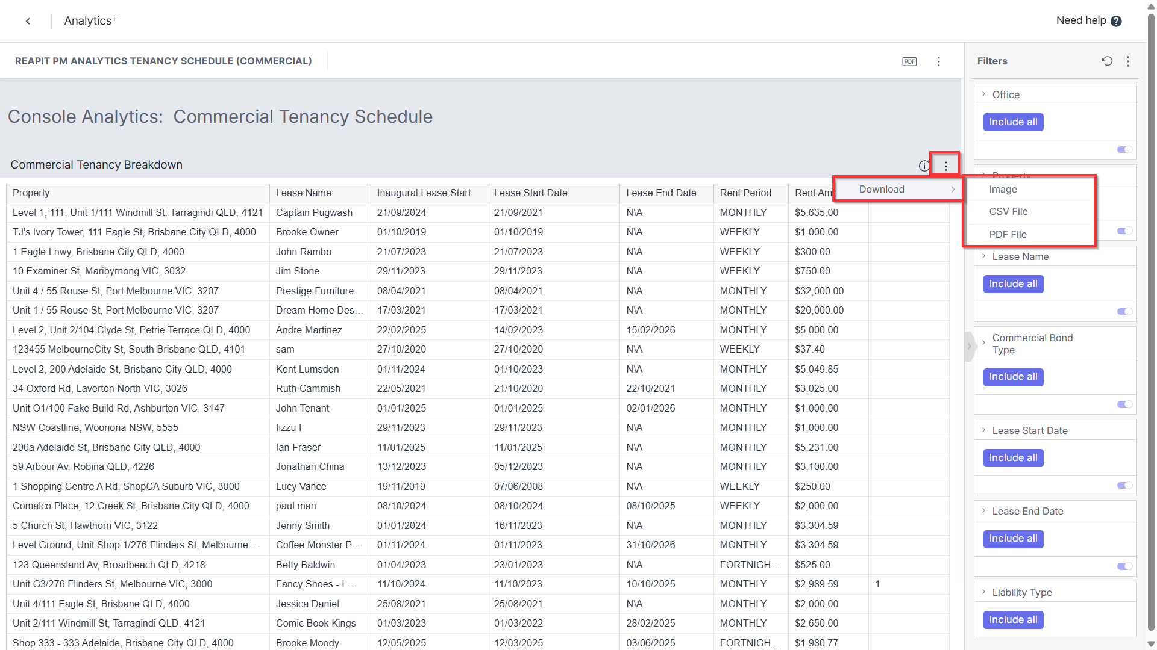Open the Need help question mark icon
The height and width of the screenshot is (650, 1157).
(x=1116, y=21)
